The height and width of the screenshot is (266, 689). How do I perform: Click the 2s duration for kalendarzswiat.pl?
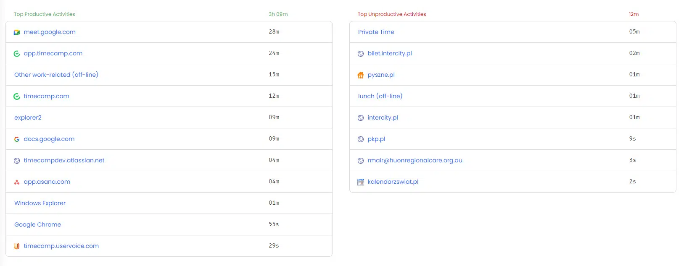click(x=633, y=181)
